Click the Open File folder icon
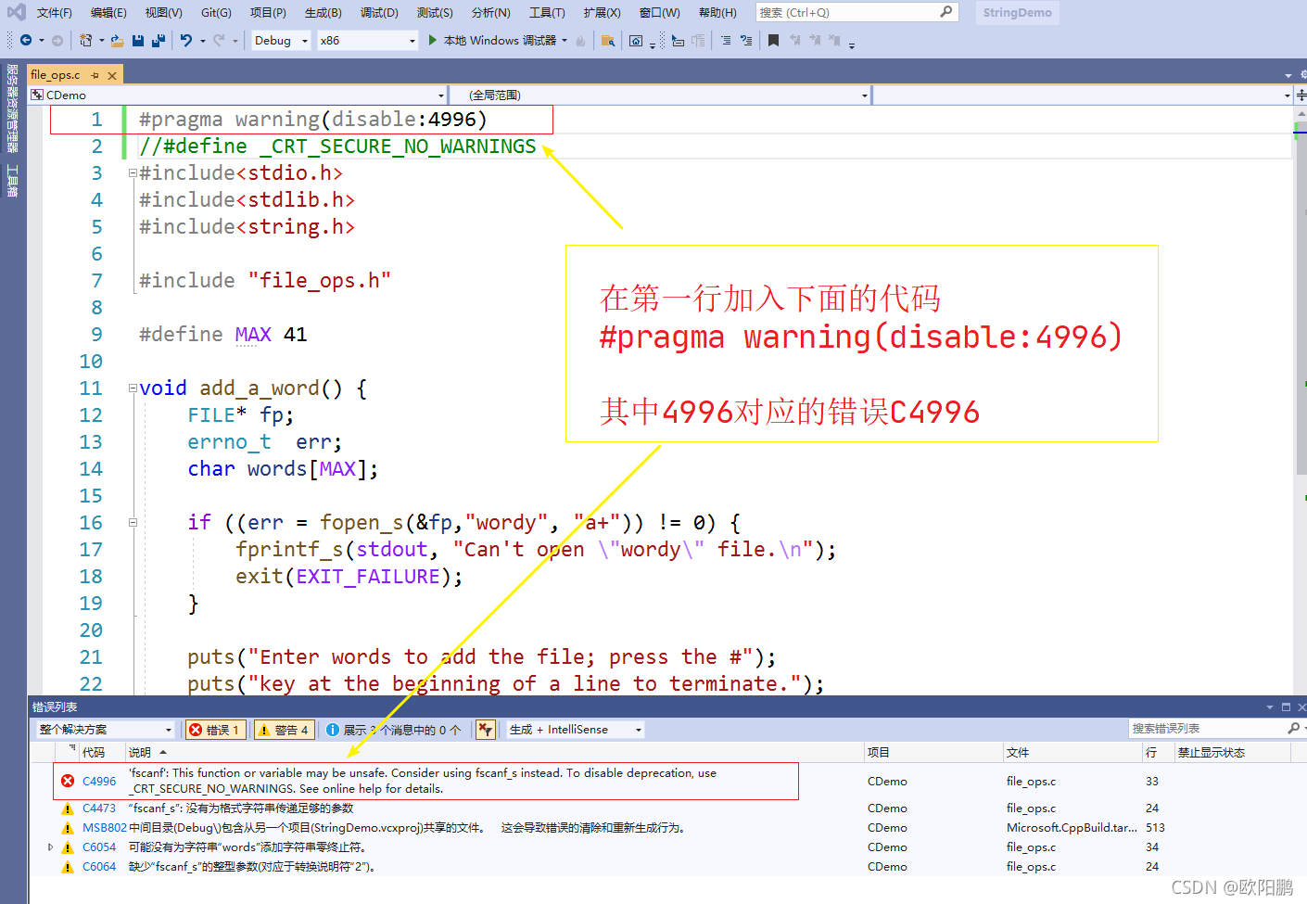This screenshot has width=1307, height=904. 117,40
